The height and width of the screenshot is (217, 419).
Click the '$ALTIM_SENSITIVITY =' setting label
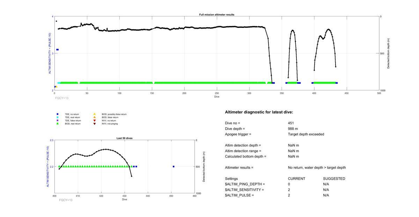tap(244, 190)
